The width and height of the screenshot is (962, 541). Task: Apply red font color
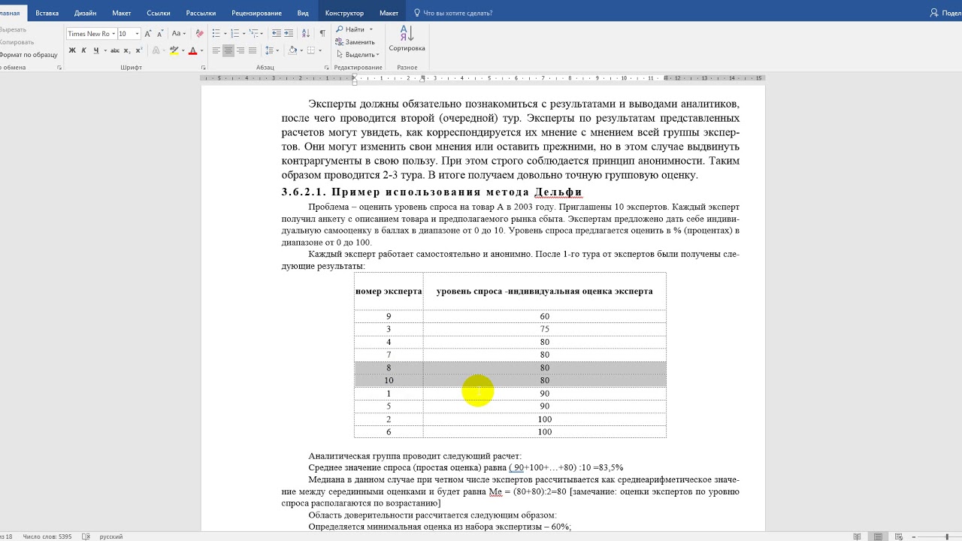[x=192, y=50]
